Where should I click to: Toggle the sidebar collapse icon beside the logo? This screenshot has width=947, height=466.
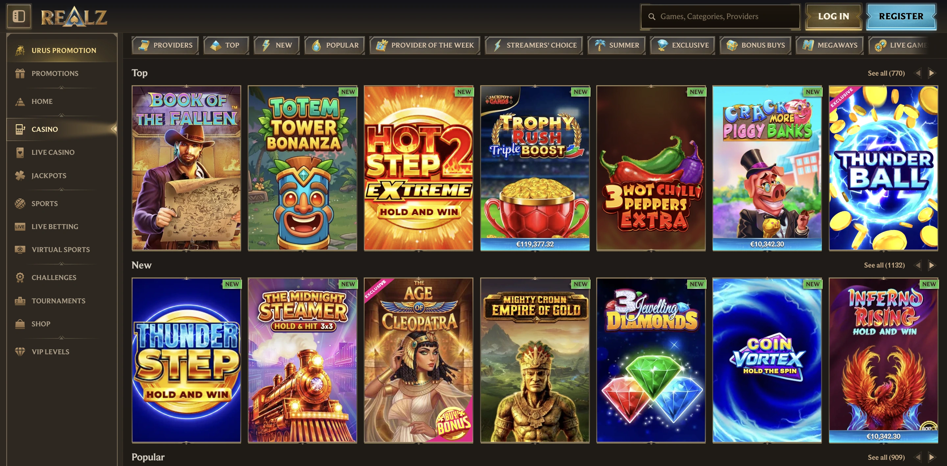pyautogui.click(x=19, y=16)
